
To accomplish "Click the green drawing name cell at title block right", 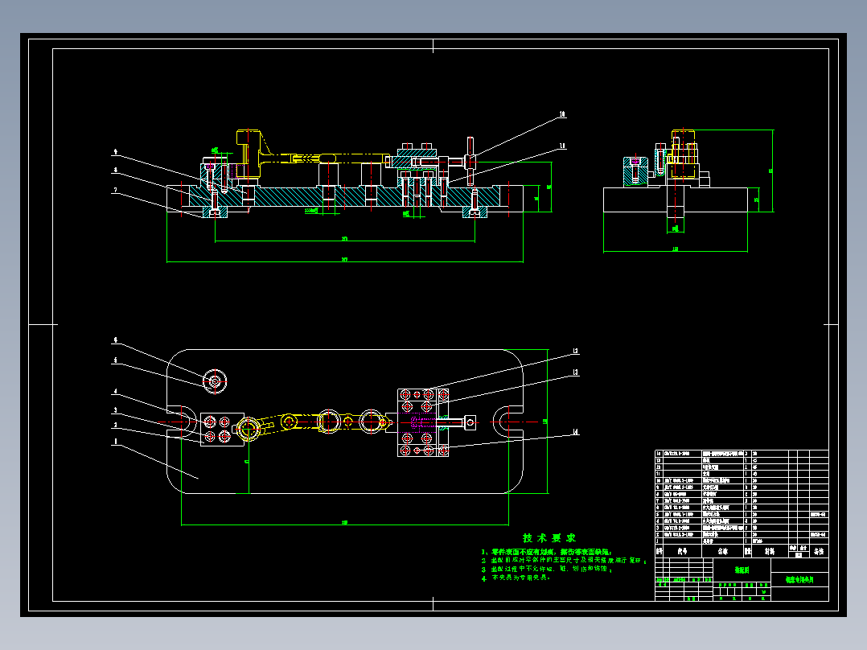I will [x=799, y=580].
